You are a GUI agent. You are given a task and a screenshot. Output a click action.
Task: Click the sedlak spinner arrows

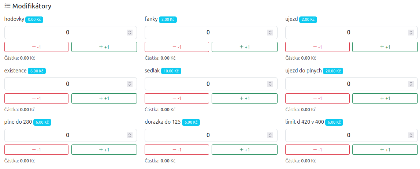click(x=270, y=84)
